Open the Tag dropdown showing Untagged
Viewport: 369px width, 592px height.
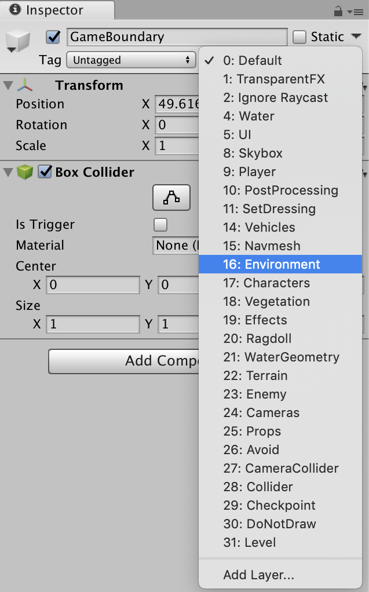click(x=131, y=60)
